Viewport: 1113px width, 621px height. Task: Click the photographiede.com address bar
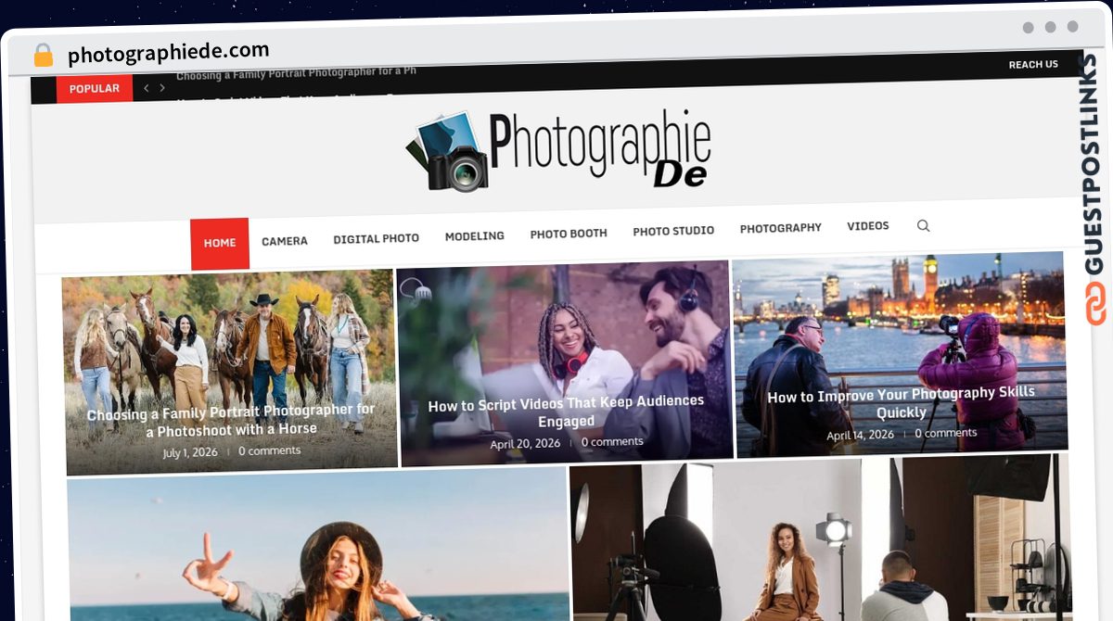[x=168, y=53]
